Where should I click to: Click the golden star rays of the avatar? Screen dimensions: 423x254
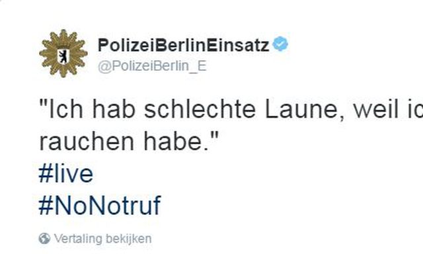click(79, 54)
